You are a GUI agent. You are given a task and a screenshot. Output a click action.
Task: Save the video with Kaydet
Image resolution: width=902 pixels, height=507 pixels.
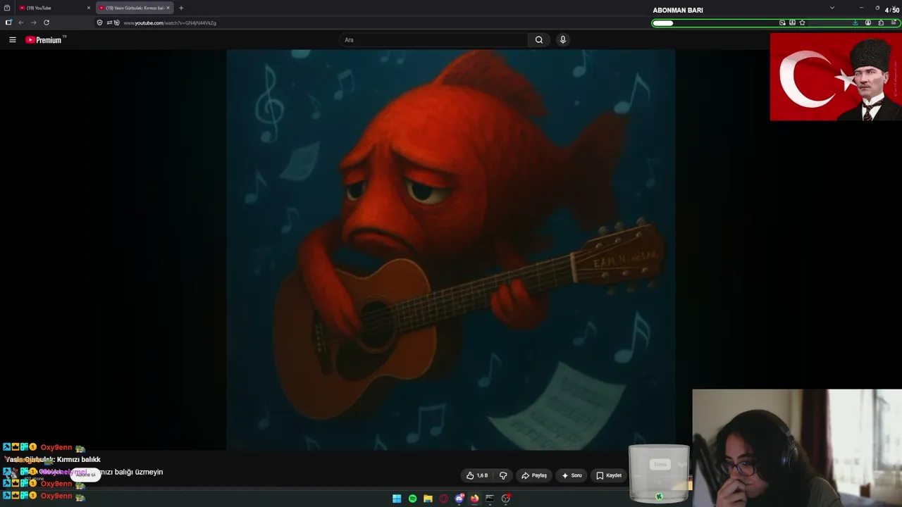click(x=609, y=475)
